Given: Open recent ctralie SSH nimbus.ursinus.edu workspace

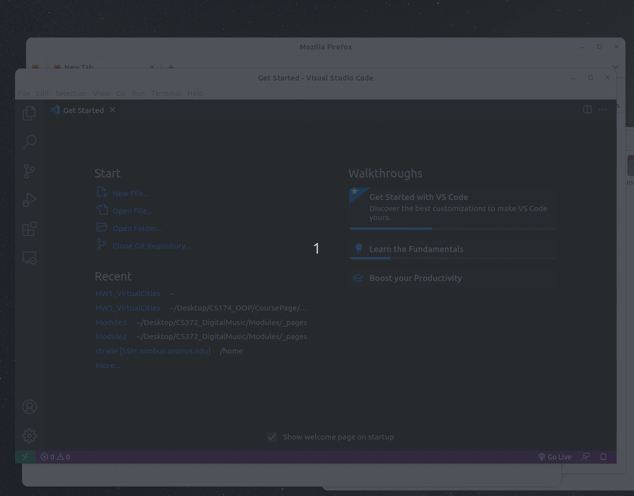Looking at the screenshot, I should [153, 351].
